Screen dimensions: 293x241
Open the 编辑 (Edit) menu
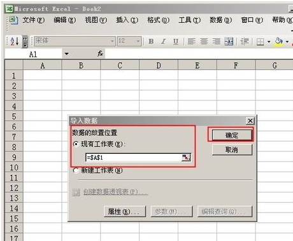pyautogui.click(x=65, y=20)
